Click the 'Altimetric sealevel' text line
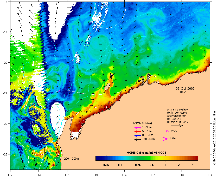Image resolution: width=218 pixels, height=176 pixels. tap(178, 109)
